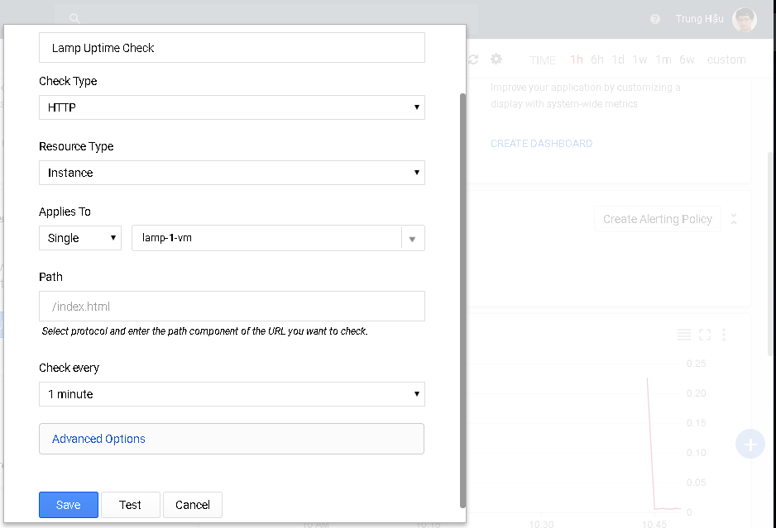Save the Lamp Uptime Check
This screenshot has width=776, height=528.
68,504
